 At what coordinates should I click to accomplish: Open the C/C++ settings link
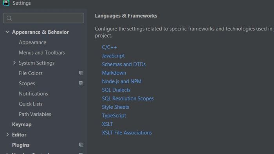pyautogui.click(x=109, y=47)
